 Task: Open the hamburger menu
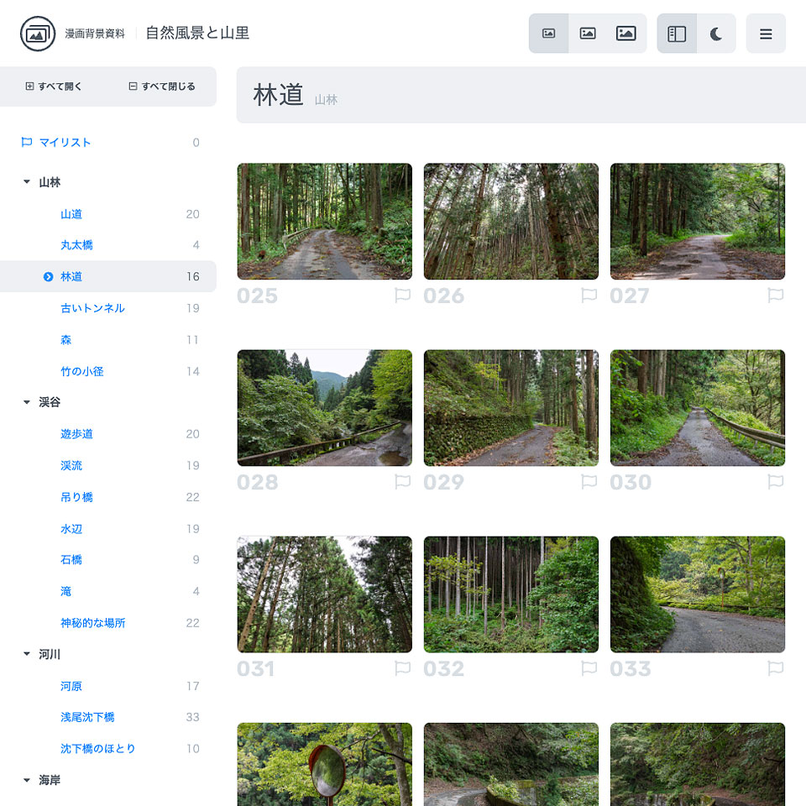coord(766,33)
